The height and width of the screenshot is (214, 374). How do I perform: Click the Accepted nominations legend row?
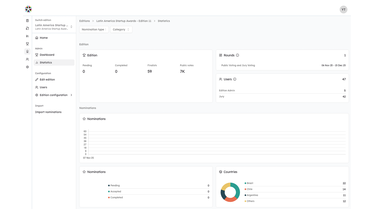pyautogui.click(x=159, y=192)
